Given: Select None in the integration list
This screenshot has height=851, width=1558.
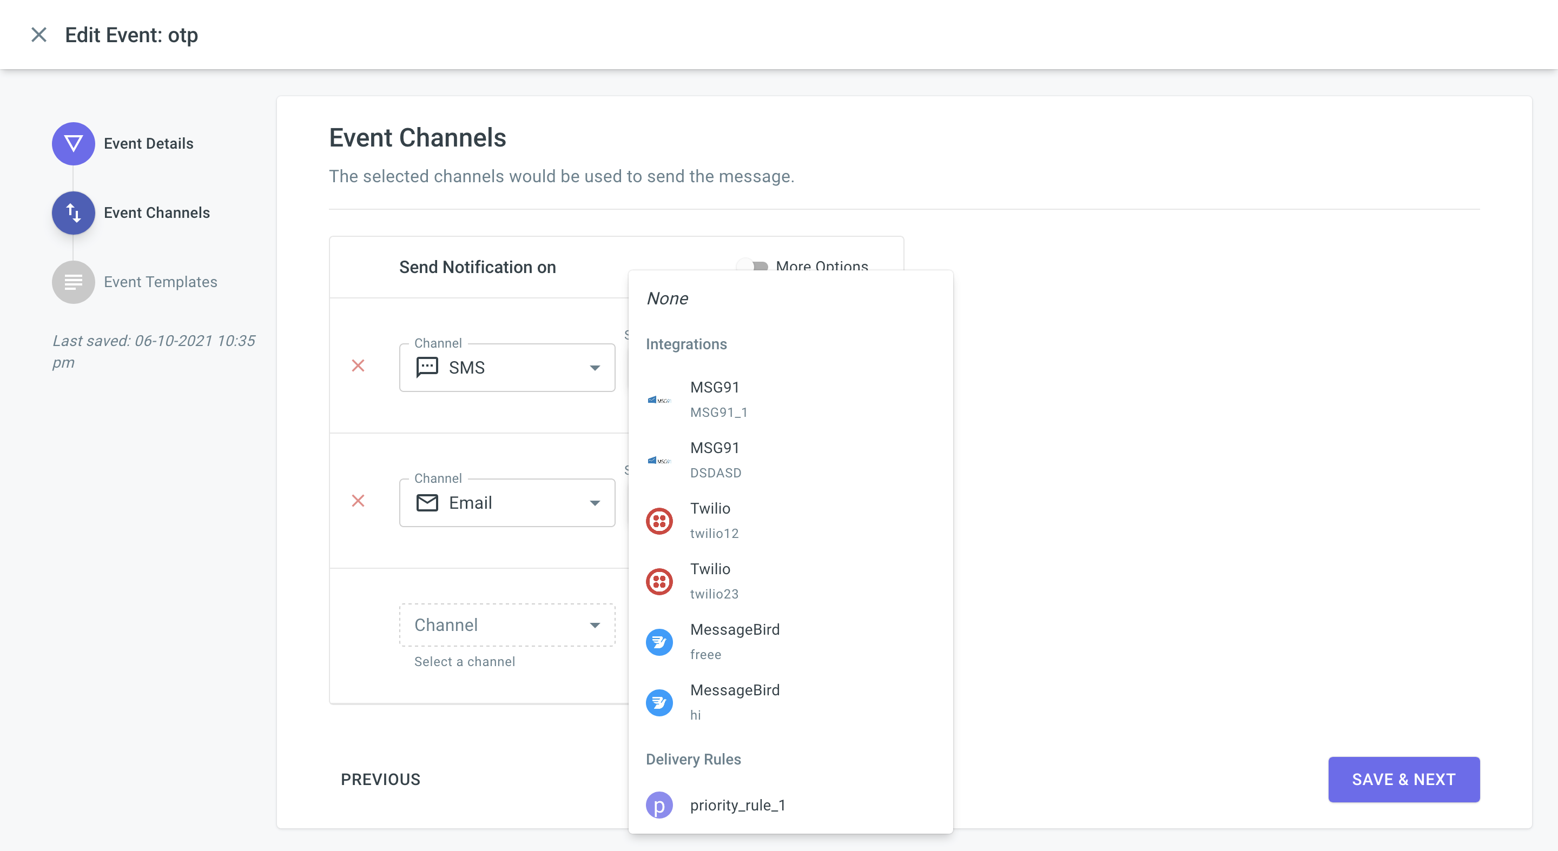Looking at the screenshot, I should tap(667, 298).
